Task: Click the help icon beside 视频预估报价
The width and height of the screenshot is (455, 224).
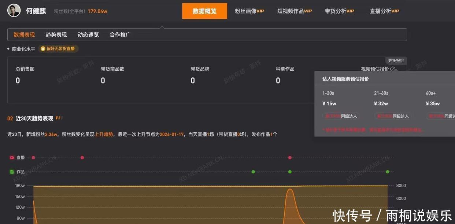Action: [392, 69]
